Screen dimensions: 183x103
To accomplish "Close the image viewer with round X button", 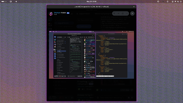I will click(x=132, y=14).
